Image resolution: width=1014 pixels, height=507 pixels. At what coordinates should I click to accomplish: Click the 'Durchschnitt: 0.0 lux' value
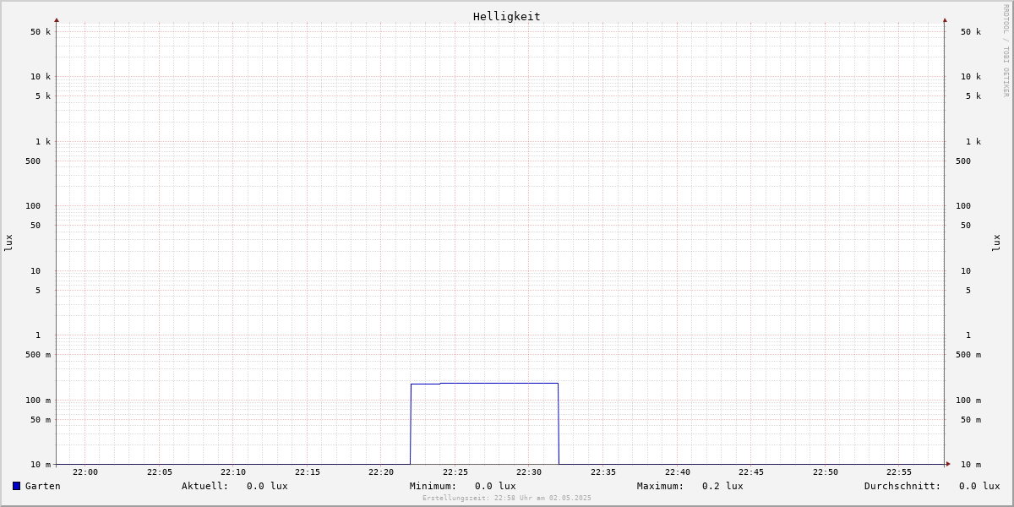click(x=932, y=486)
